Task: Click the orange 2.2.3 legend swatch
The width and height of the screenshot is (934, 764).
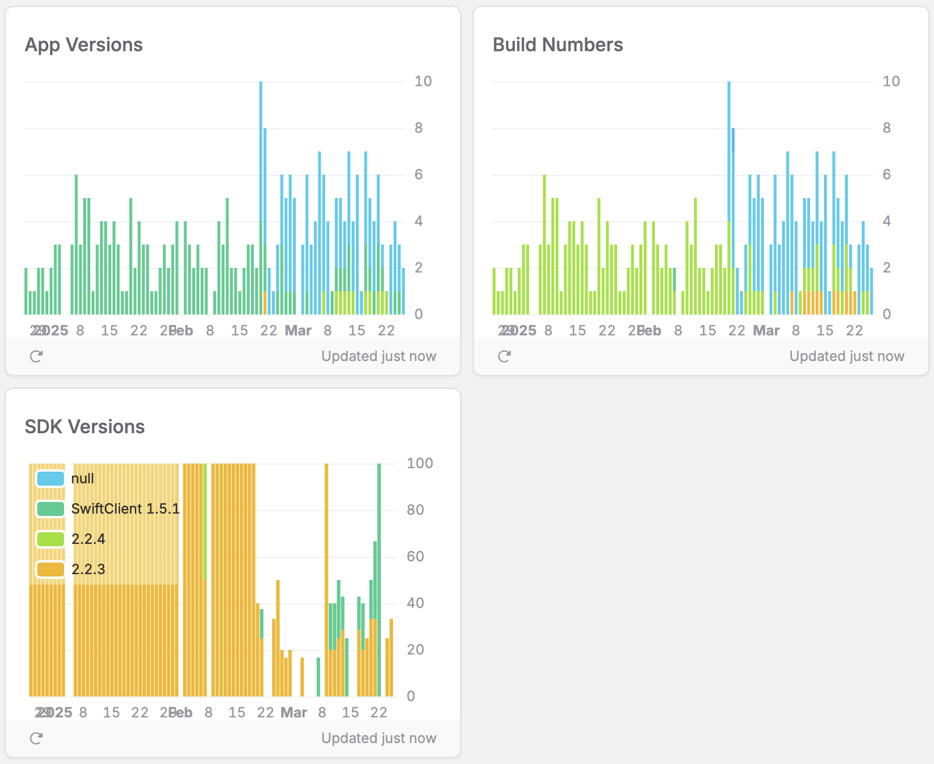Action: 51,569
